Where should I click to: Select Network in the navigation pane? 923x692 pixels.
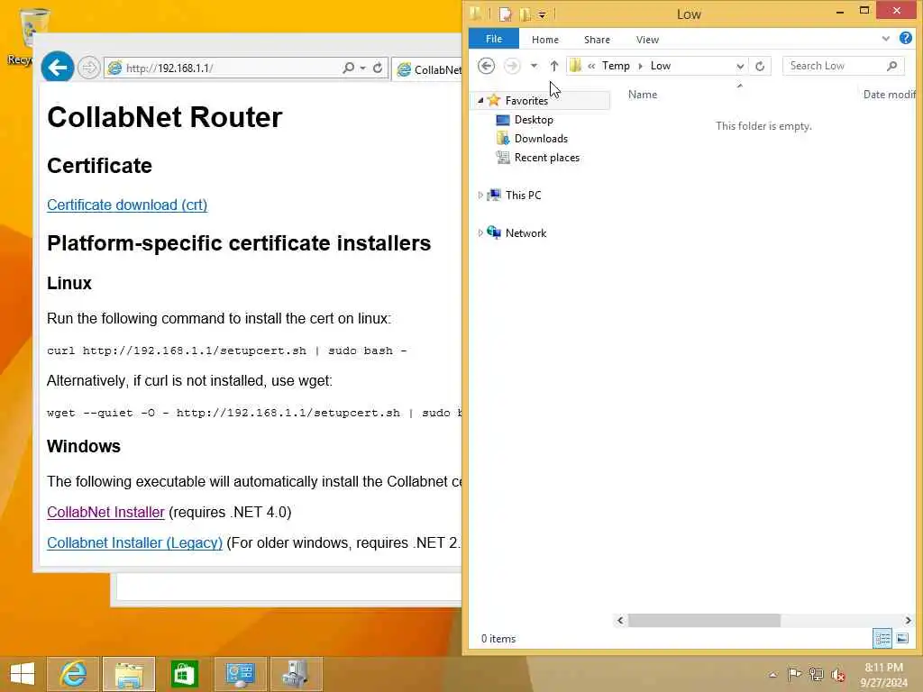525,233
